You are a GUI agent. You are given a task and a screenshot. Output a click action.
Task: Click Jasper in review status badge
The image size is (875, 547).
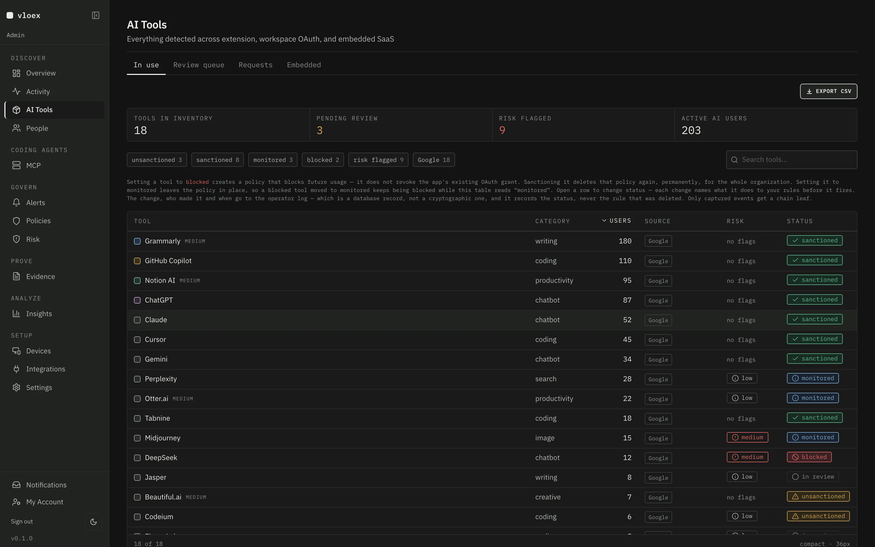click(x=813, y=477)
